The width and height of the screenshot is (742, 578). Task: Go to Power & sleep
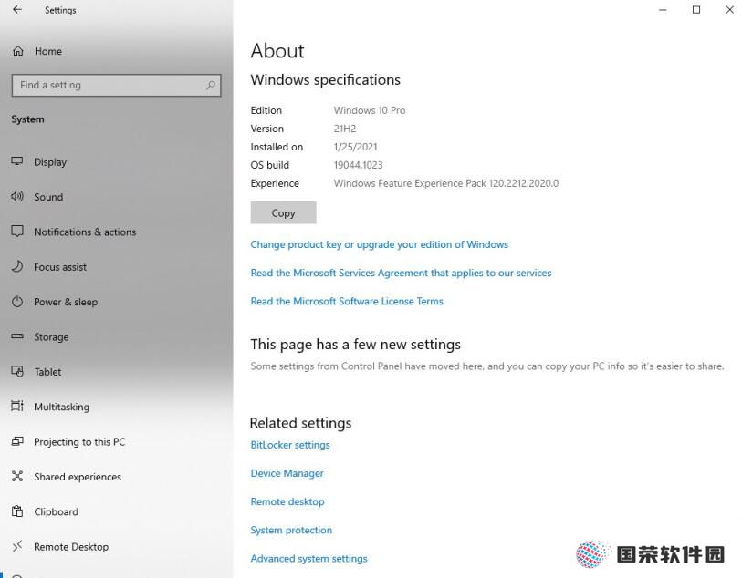(66, 302)
